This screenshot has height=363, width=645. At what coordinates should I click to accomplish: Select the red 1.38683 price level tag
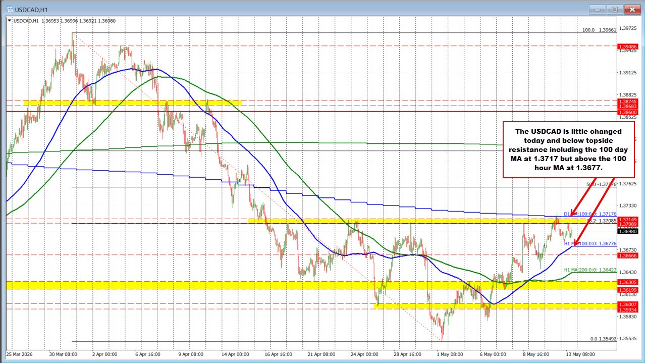point(627,106)
